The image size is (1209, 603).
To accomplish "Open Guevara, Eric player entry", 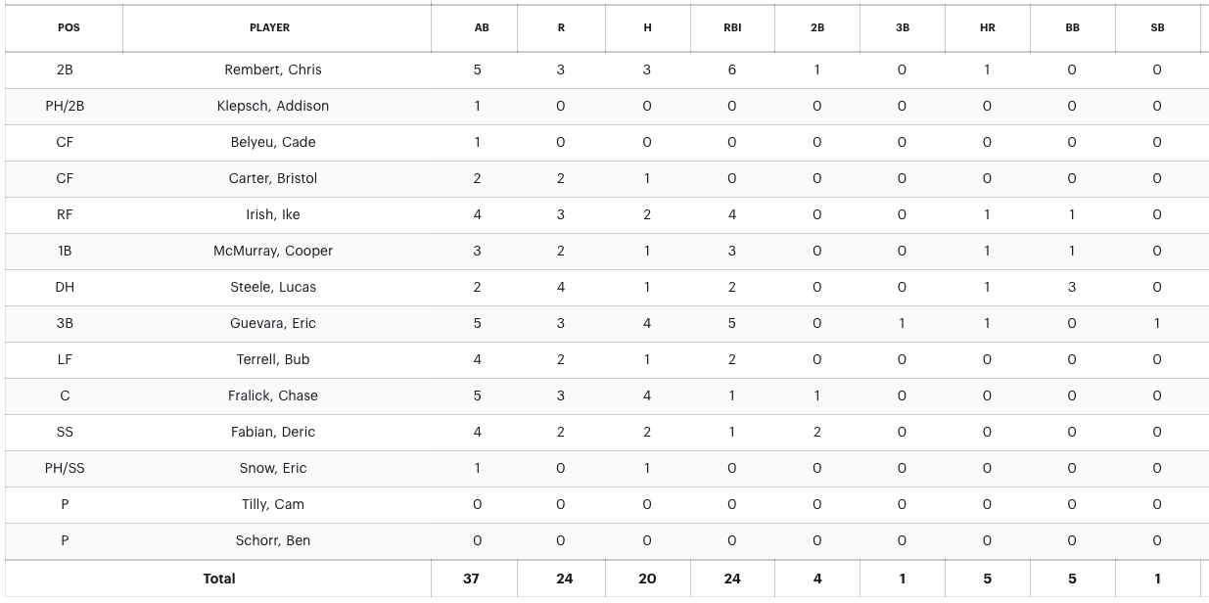I will [x=273, y=323].
